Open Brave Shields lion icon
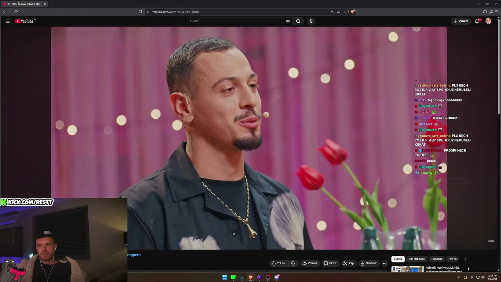Screen dimensions: 501x282 [x=353, y=12]
